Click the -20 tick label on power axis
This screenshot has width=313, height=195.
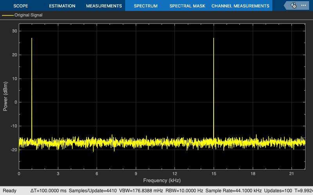point(14,150)
